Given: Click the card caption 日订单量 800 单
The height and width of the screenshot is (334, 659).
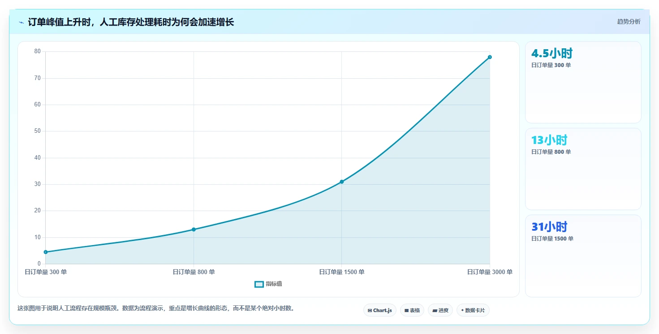Looking at the screenshot, I should click(x=551, y=152).
